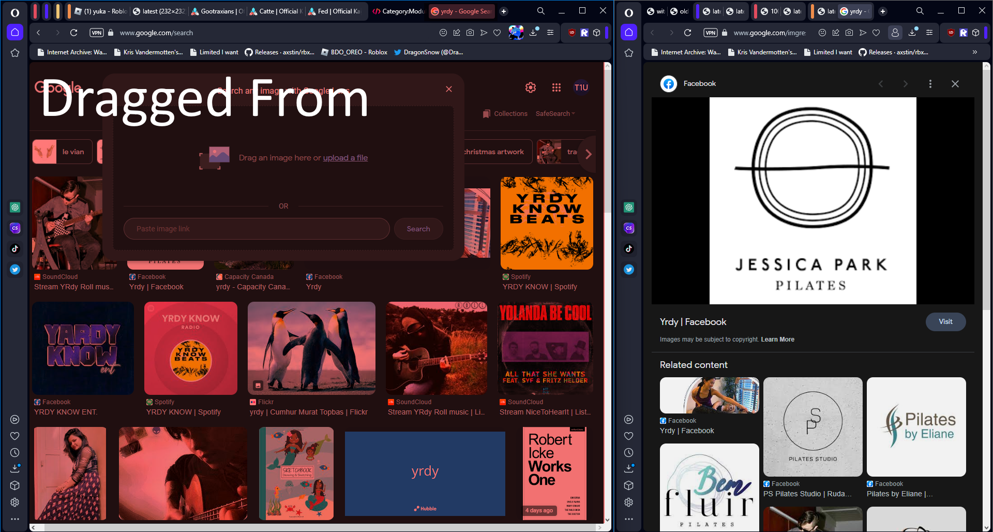Viewport: 993px width, 532px height.
Task: Open the Robert Icke Works One thumbnail
Action: coord(554,474)
